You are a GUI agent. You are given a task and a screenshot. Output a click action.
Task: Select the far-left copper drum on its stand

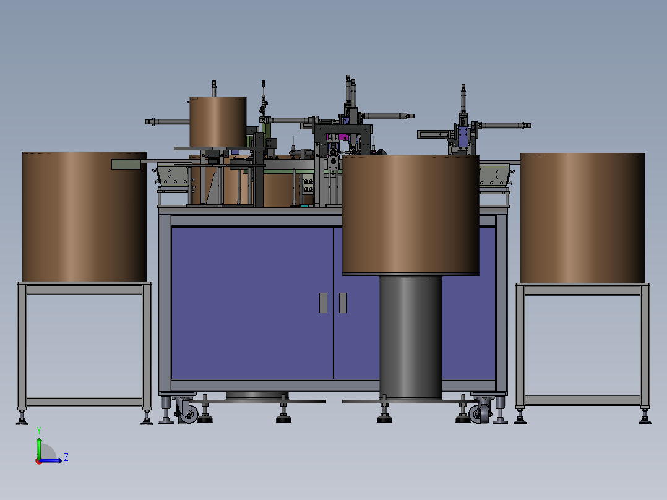point(84,217)
